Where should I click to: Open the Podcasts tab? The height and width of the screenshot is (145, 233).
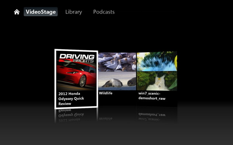104,12
